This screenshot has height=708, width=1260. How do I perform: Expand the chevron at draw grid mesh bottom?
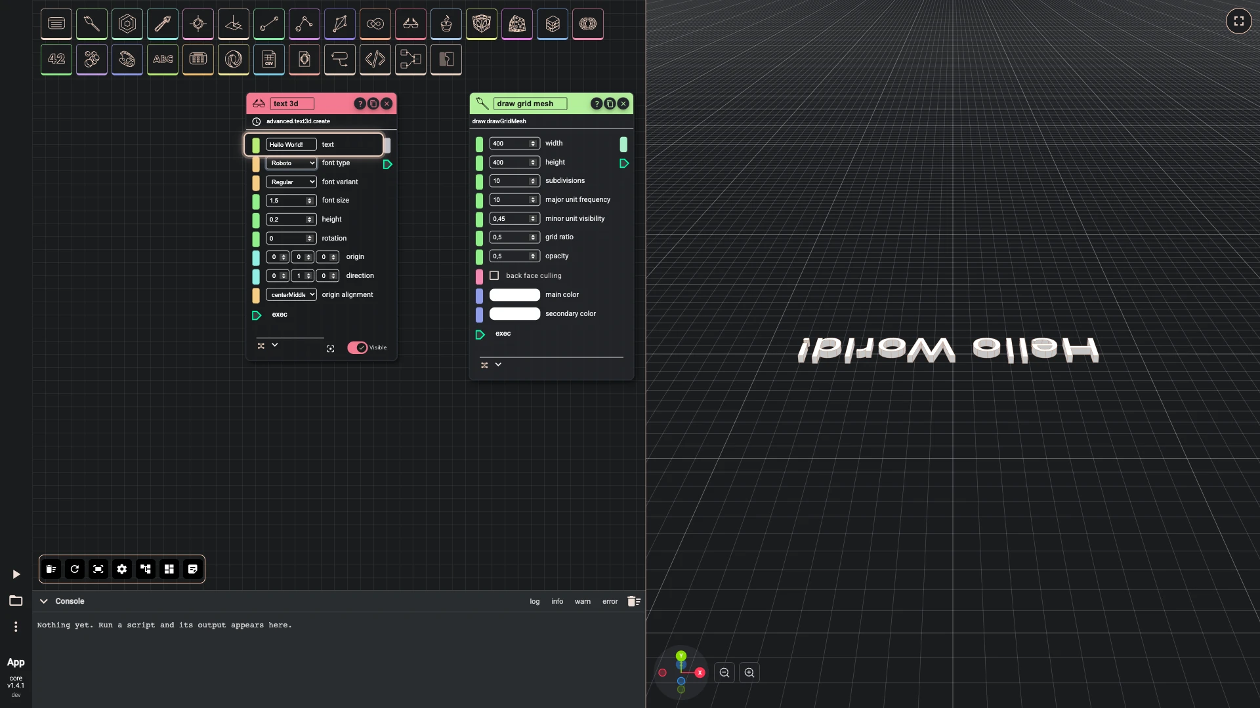pos(498,364)
